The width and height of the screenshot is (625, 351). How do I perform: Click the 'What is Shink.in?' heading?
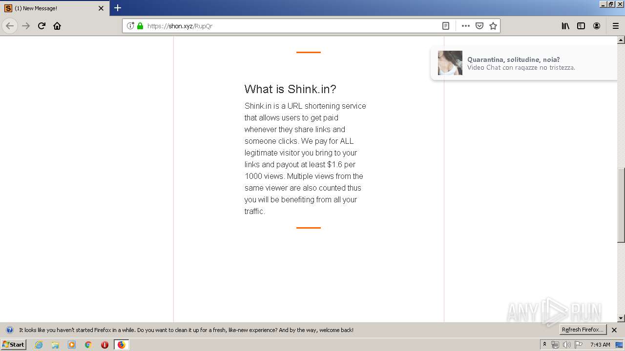[x=290, y=89]
